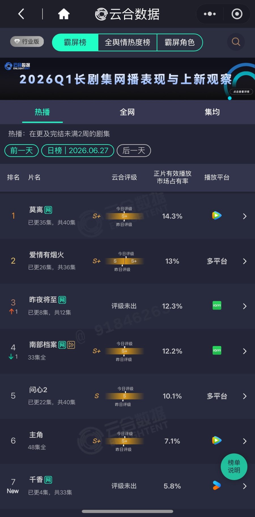
Task: Switch to the 集均 tab
Action: coord(212,112)
